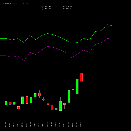Click the 06 Mar date axis label
The height and width of the screenshot is (131, 131).
(x=60, y=124)
